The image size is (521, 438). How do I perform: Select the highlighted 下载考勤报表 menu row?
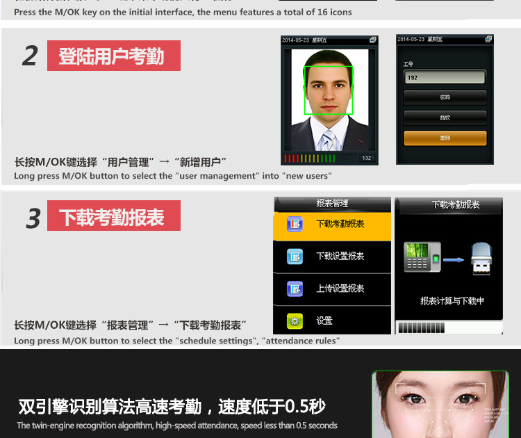pos(332,226)
